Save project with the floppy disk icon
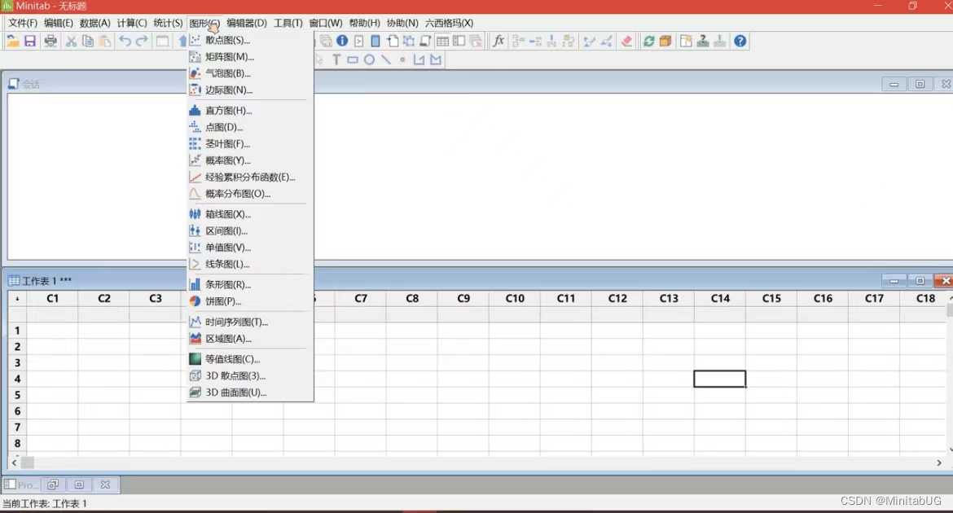953x513 pixels. (30, 42)
